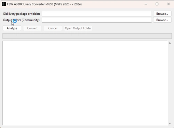Click the window title text 'FBW A380X Livery Converter'
Screen dimensions: 174x128
26,4
